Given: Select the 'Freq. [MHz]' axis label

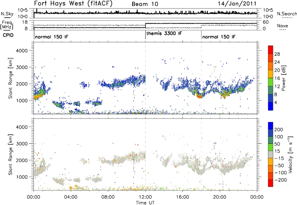Looking at the screenshot, I should pos(7,25).
